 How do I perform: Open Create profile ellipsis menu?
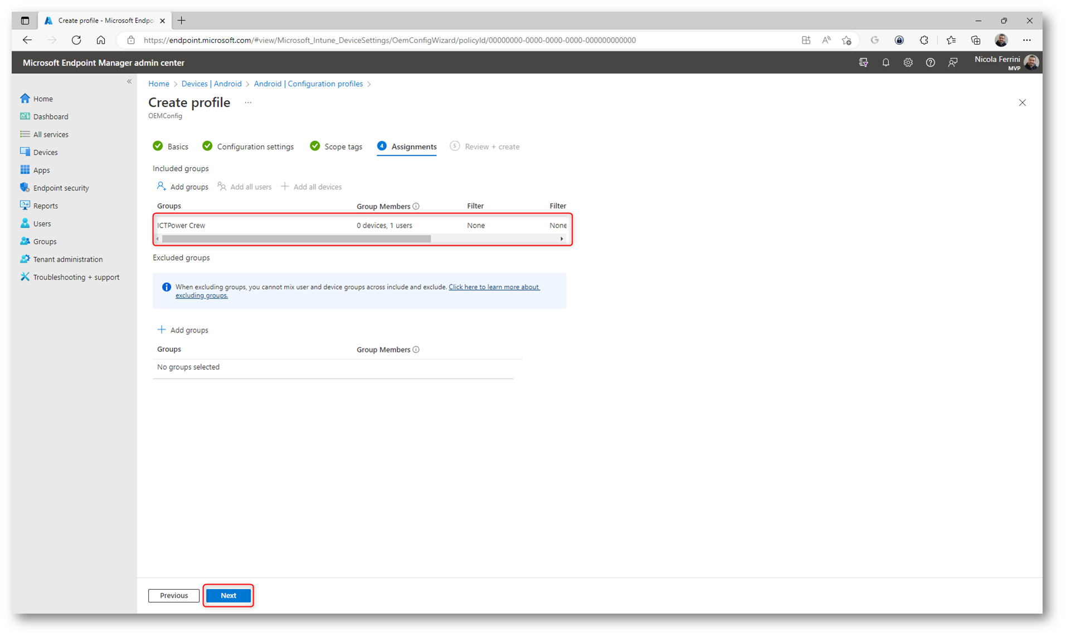(x=248, y=102)
